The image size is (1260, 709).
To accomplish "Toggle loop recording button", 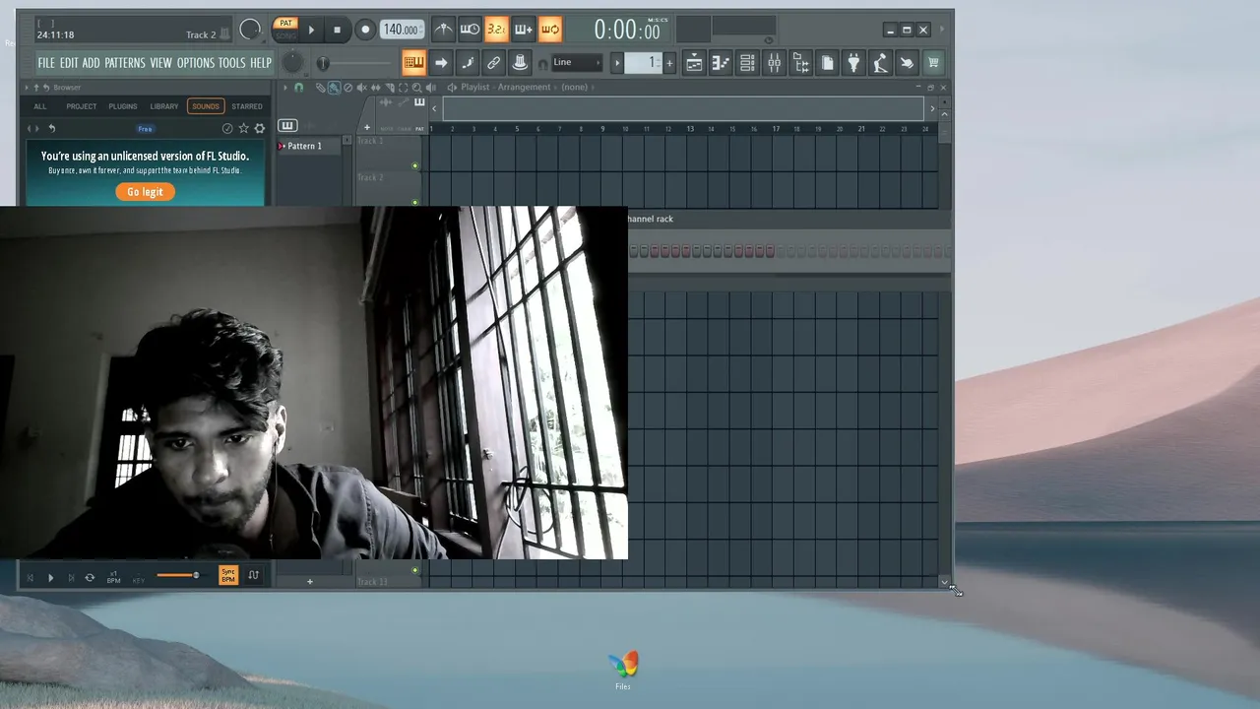I will click(x=549, y=30).
